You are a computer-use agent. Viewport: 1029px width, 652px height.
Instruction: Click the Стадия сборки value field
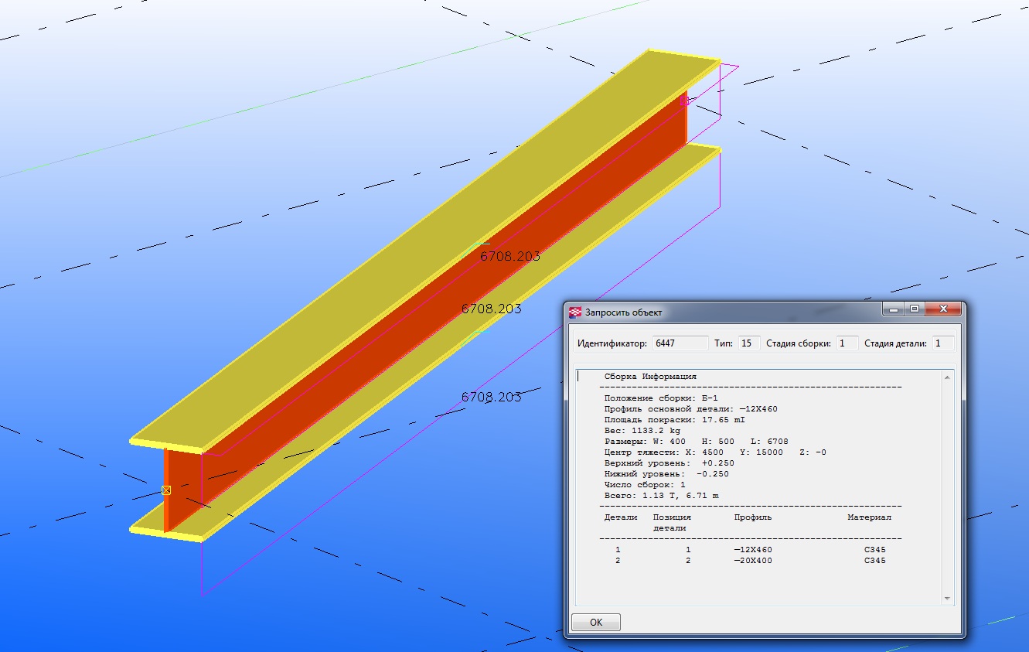(847, 343)
